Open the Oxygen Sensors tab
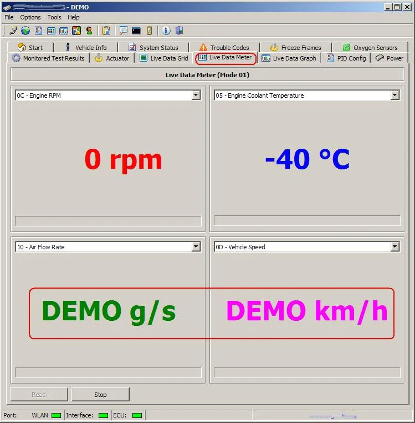Screen dimensions: 415x423 point(370,48)
